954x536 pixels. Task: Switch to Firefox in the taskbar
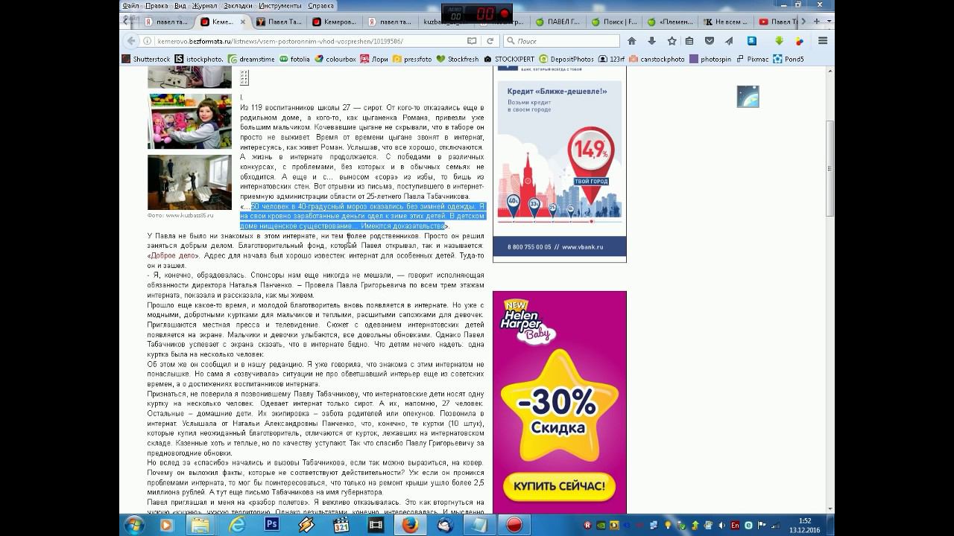coord(410,525)
